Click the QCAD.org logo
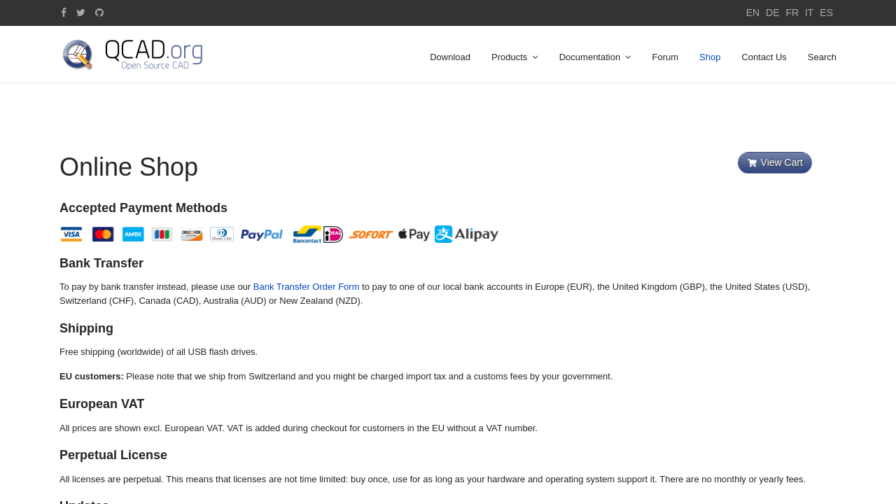The width and height of the screenshot is (896, 504). (x=132, y=55)
